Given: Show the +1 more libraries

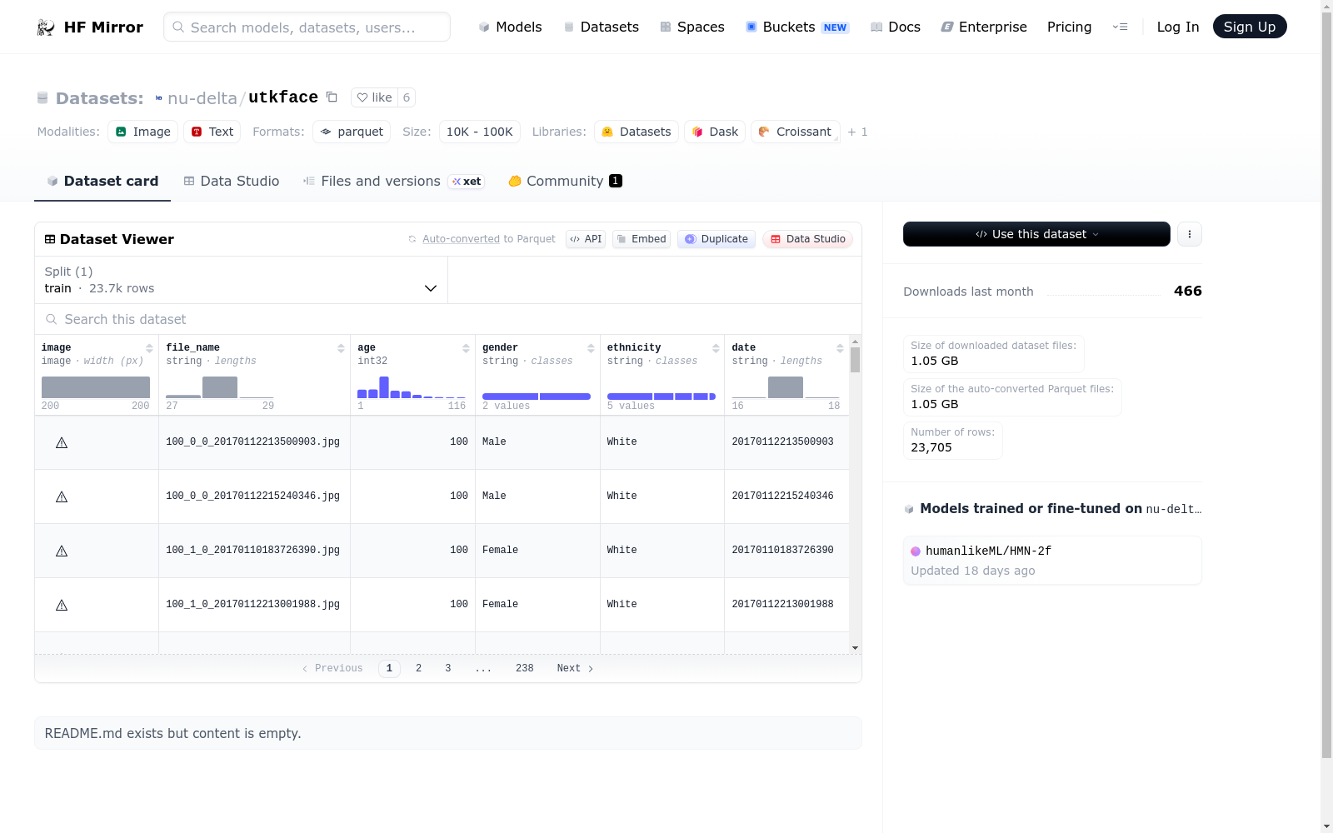Looking at the screenshot, I should (857, 132).
